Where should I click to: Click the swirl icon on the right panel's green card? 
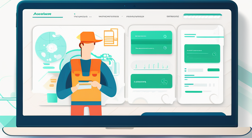215,54
